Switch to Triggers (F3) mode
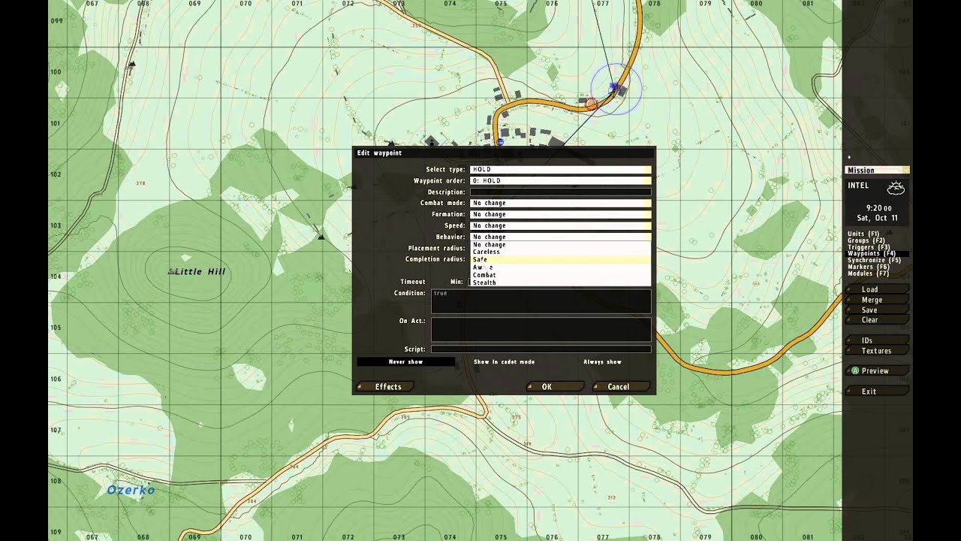The width and height of the screenshot is (961, 541). click(x=869, y=247)
